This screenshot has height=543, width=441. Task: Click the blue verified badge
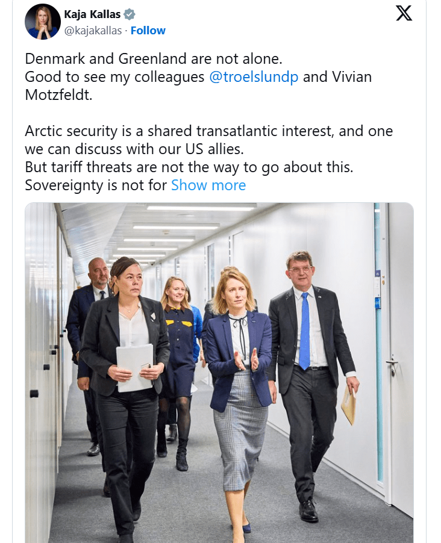[130, 15]
